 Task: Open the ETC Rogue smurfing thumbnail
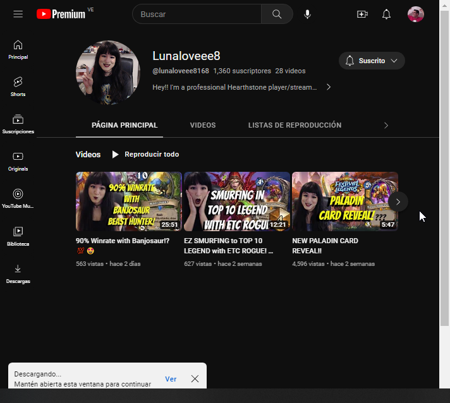pyautogui.click(x=237, y=201)
